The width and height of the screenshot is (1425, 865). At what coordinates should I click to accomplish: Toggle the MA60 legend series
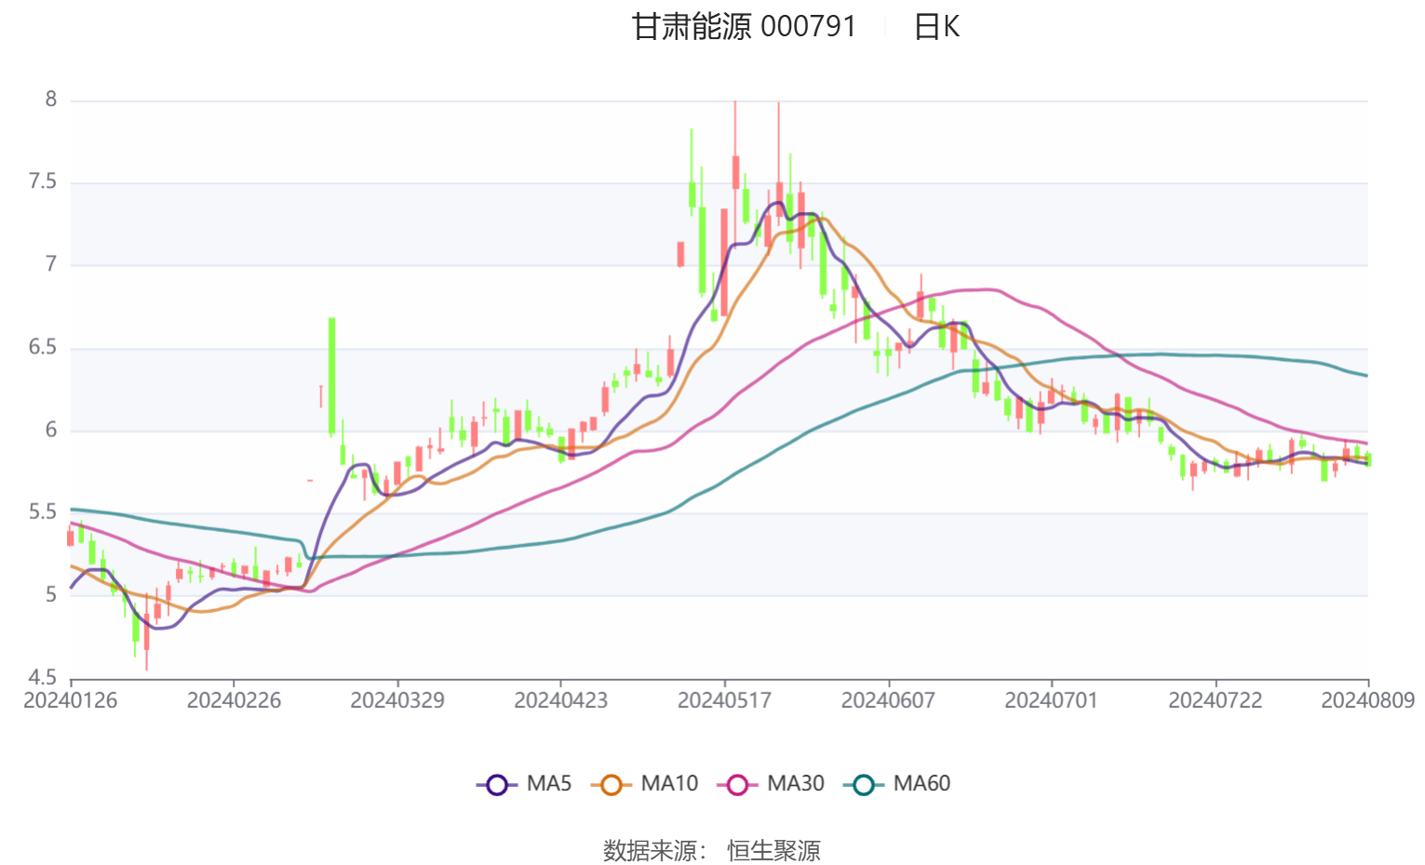coord(896,784)
